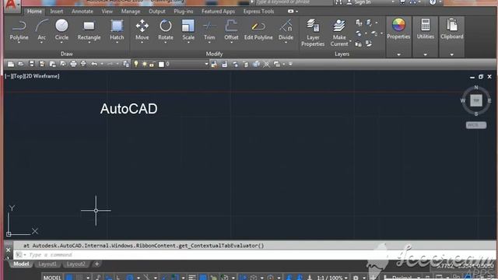The width and height of the screenshot is (498, 280).
Task: Choose the Rotate modify tool
Action: [166, 30]
